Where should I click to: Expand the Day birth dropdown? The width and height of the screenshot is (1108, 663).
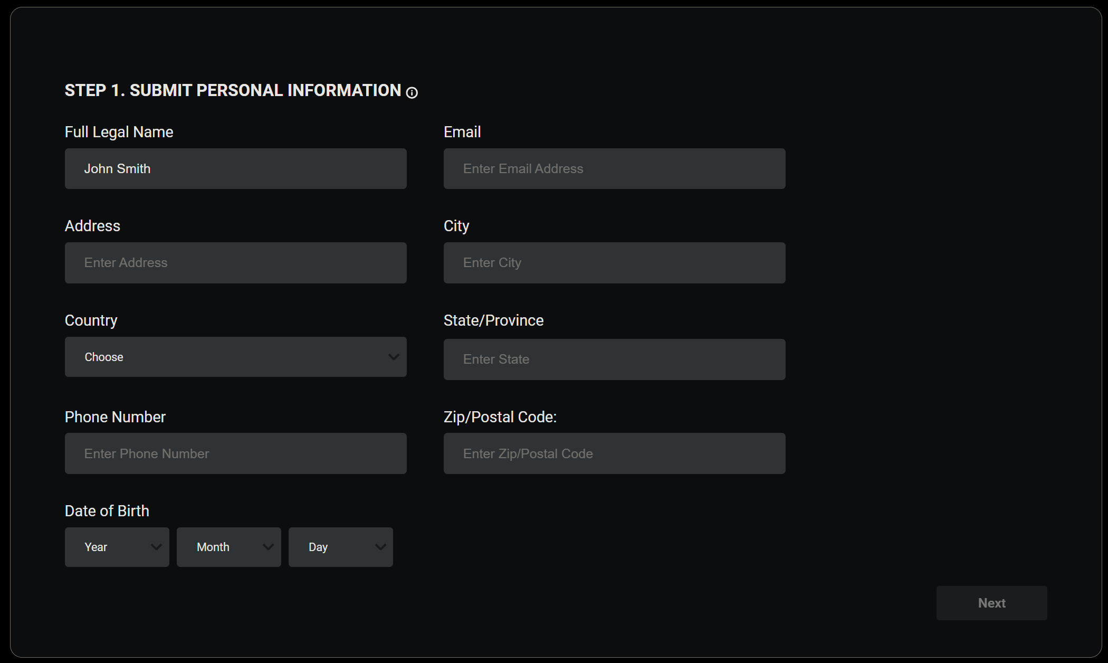tap(340, 547)
